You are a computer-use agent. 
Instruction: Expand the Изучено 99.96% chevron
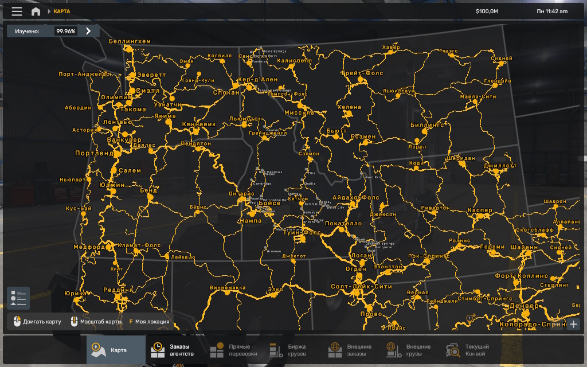click(x=88, y=31)
